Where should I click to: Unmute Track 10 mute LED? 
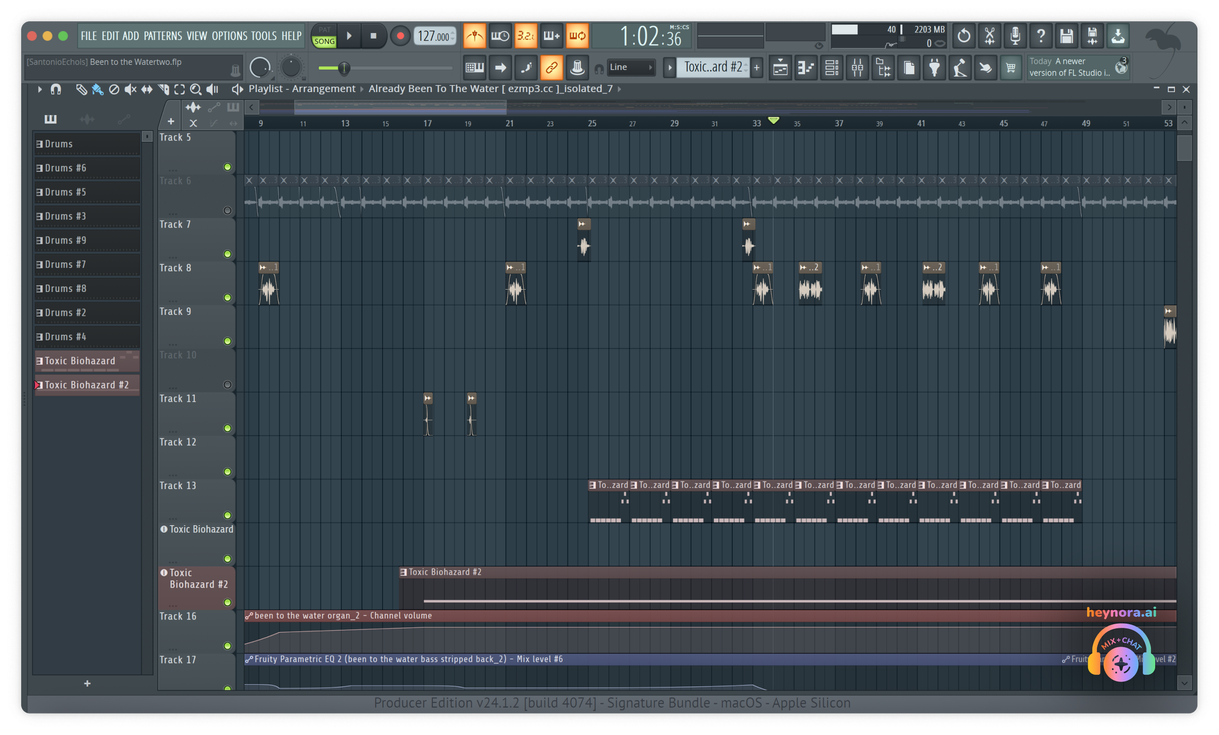click(227, 385)
